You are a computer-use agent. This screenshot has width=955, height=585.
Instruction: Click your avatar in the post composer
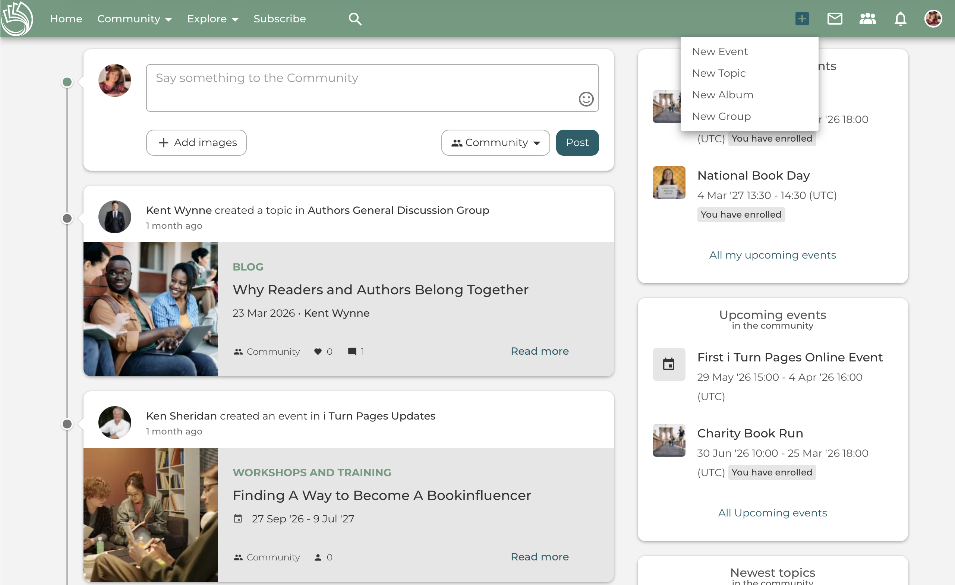pyautogui.click(x=115, y=80)
